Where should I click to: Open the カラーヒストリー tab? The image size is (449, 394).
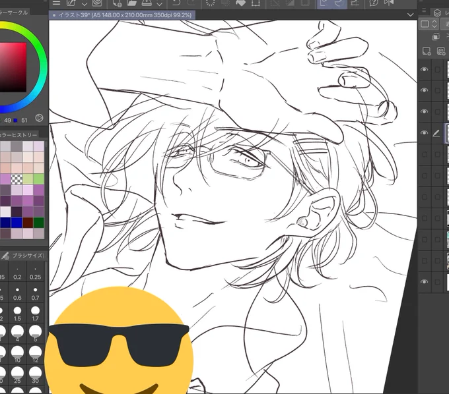pos(18,135)
